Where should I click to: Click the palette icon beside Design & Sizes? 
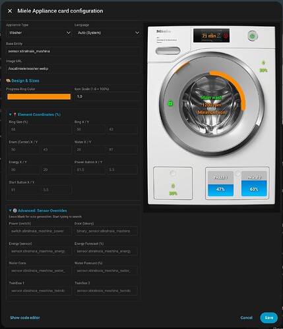coord(9,81)
